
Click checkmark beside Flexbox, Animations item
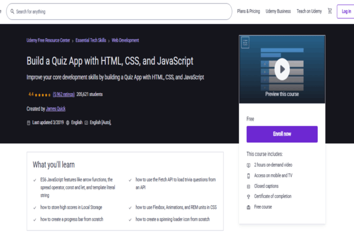pos(130,208)
